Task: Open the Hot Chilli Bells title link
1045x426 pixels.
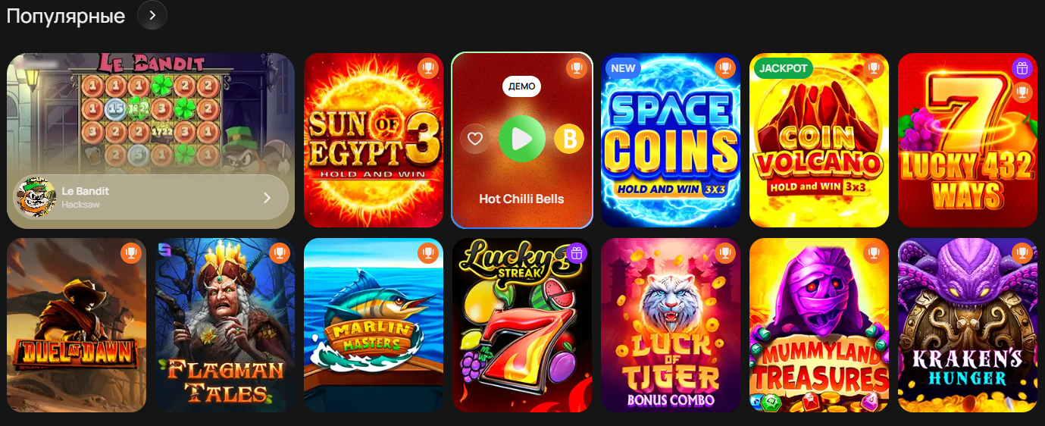Action: [x=521, y=199]
